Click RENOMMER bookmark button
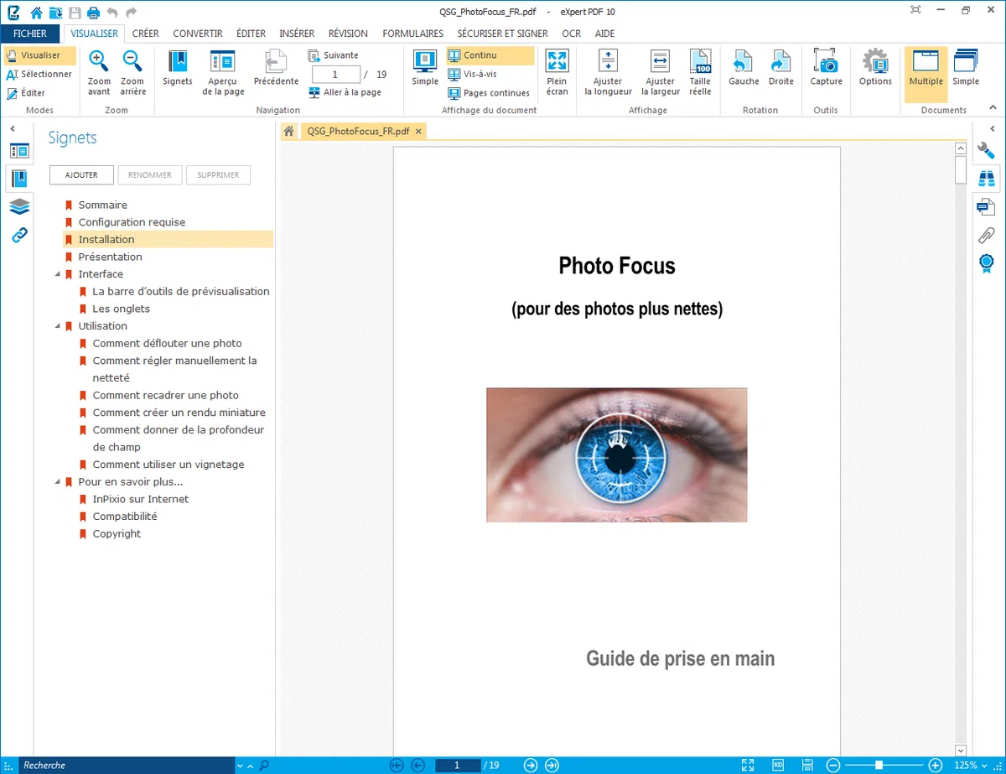 [x=150, y=174]
